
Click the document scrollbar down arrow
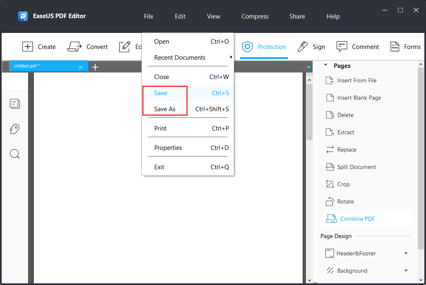point(309,280)
